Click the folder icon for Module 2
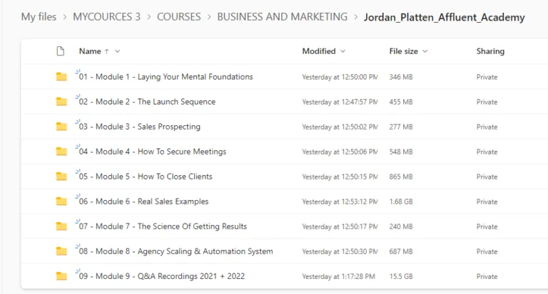This screenshot has width=548, height=294. [x=61, y=102]
